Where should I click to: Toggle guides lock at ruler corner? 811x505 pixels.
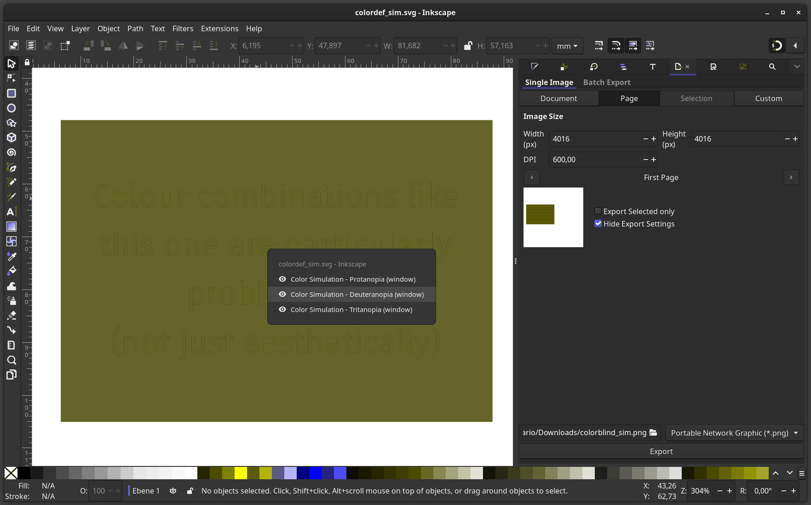click(27, 62)
